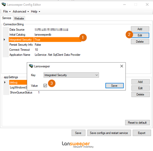
Task: Click the Lansweeper icon in main title bar
Action: click(x=4, y=5)
